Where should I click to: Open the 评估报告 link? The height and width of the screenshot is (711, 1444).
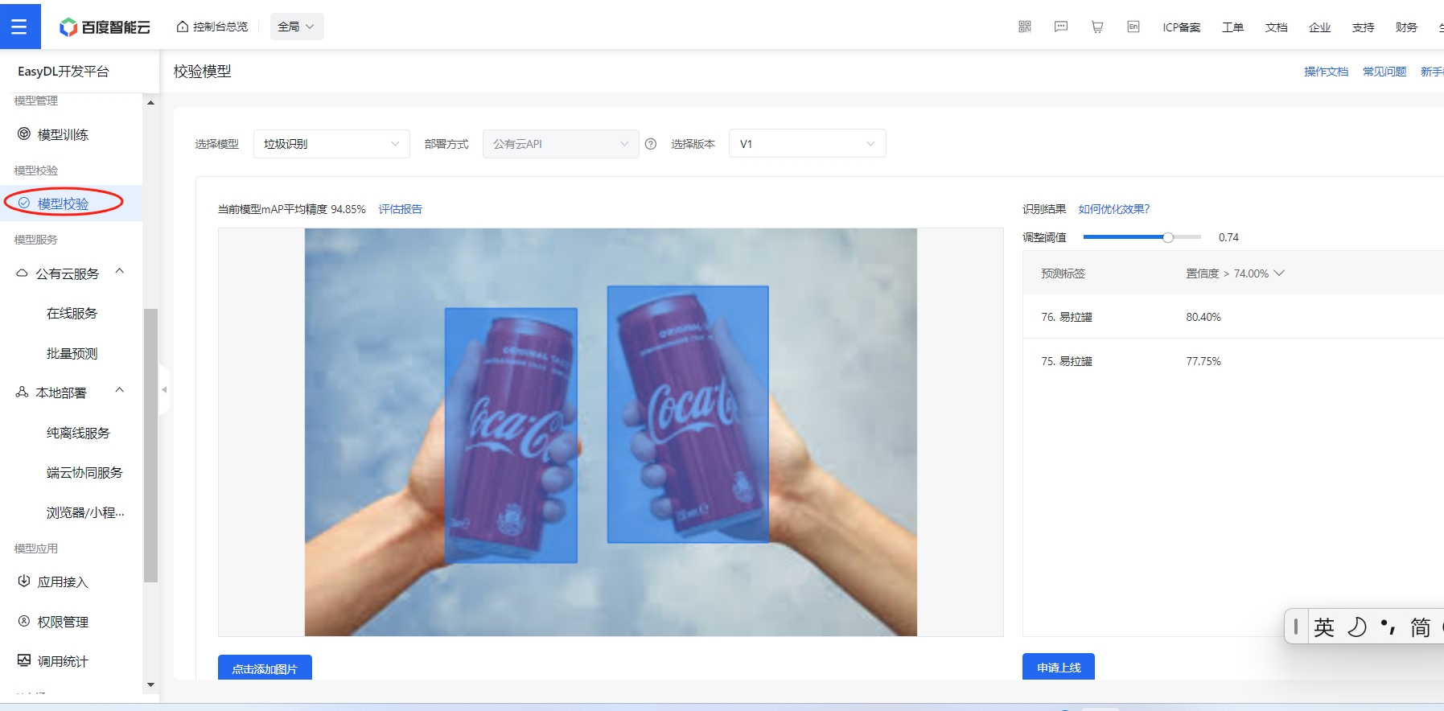pos(401,209)
